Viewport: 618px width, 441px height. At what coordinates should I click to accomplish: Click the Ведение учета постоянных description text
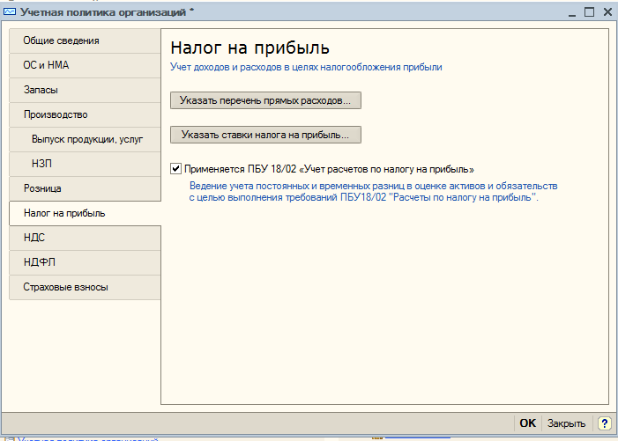click(x=373, y=192)
